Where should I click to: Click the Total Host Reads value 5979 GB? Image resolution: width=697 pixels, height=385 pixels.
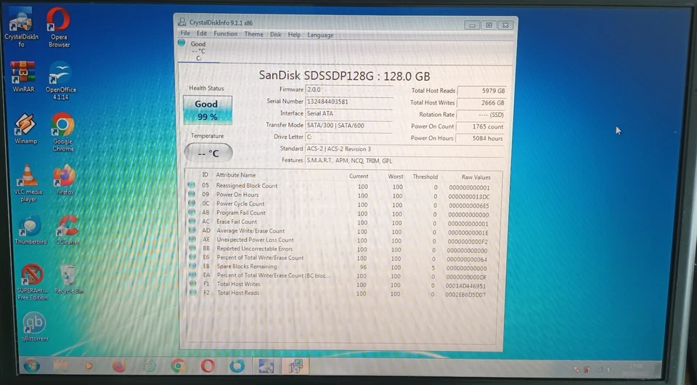(x=481, y=91)
